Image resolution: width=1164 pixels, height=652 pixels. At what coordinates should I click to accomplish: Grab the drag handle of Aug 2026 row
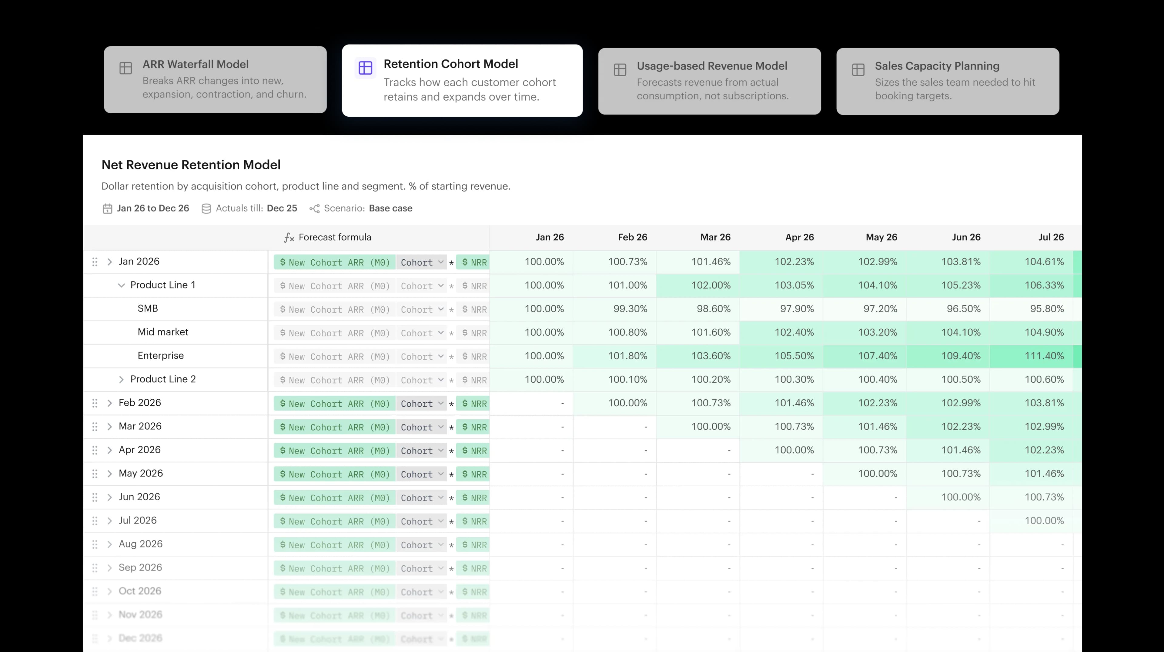(x=95, y=544)
